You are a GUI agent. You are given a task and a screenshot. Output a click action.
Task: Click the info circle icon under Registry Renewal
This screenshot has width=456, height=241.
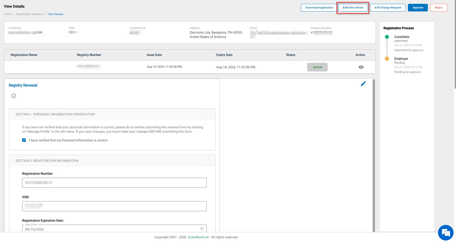14,96
